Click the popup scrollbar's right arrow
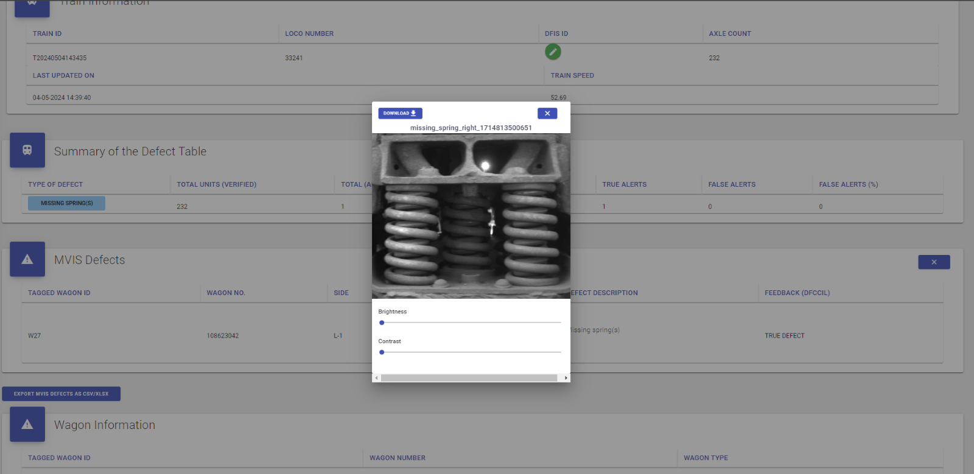The image size is (974, 474). [566, 378]
